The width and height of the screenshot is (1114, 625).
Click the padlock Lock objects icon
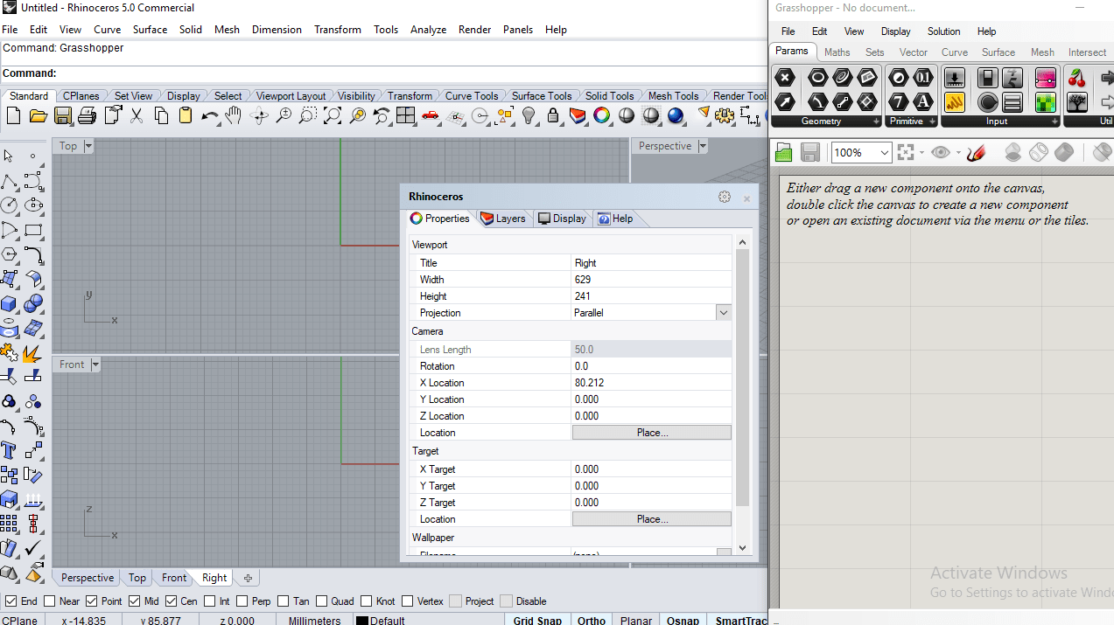(x=553, y=115)
